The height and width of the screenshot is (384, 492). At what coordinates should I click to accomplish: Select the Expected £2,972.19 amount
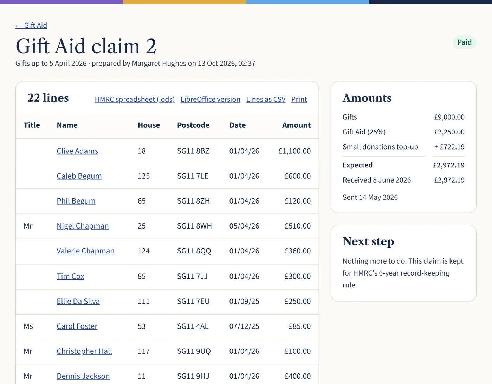point(448,165)
